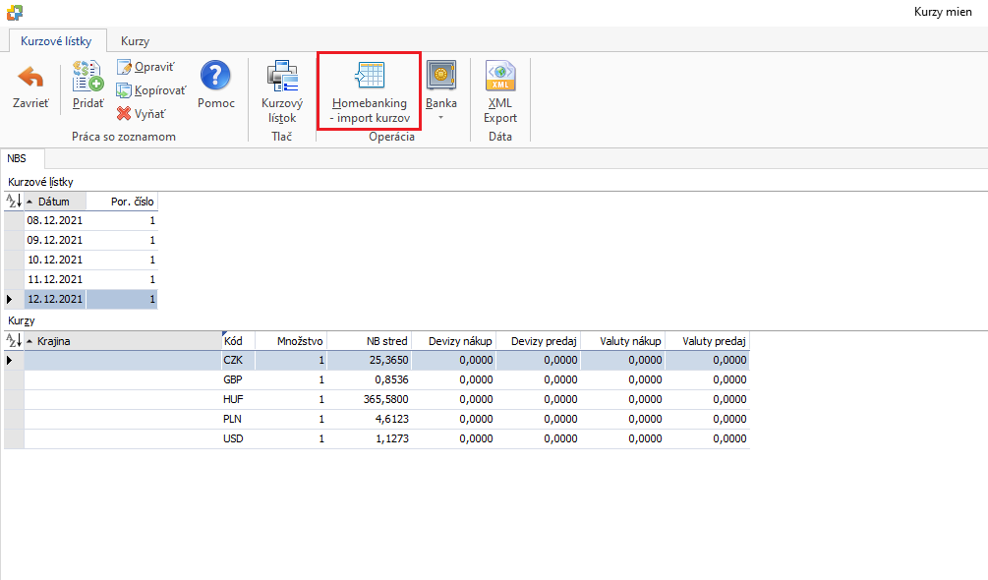Sort by Krajina column header
This screenshot has height=580, width=988.
click(x=123, y=341)
